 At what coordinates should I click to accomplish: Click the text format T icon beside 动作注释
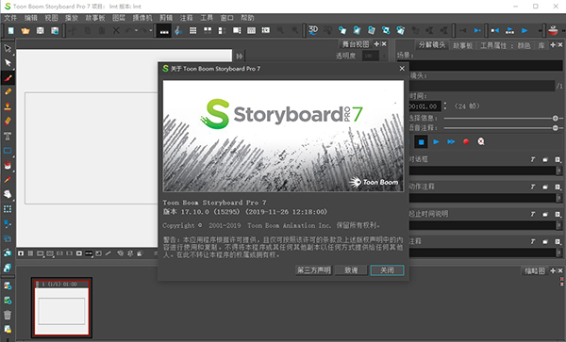532,187
